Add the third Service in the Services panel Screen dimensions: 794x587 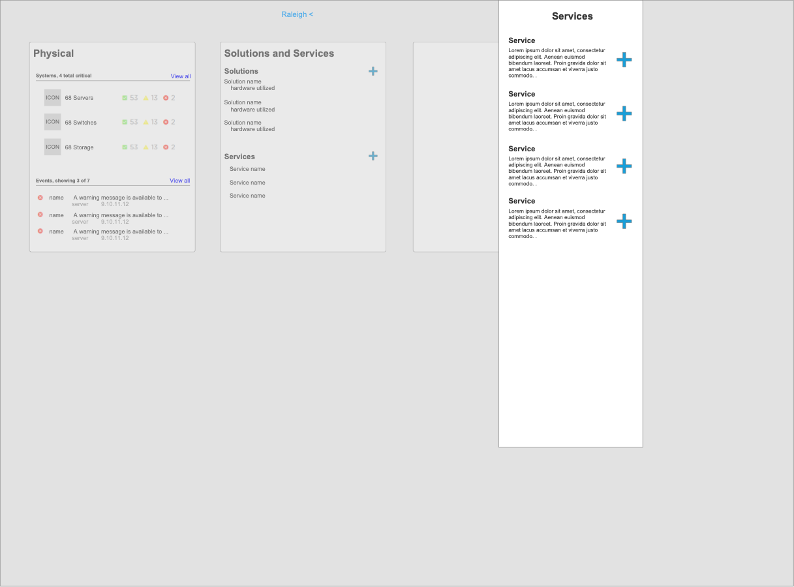coord(624,166)
